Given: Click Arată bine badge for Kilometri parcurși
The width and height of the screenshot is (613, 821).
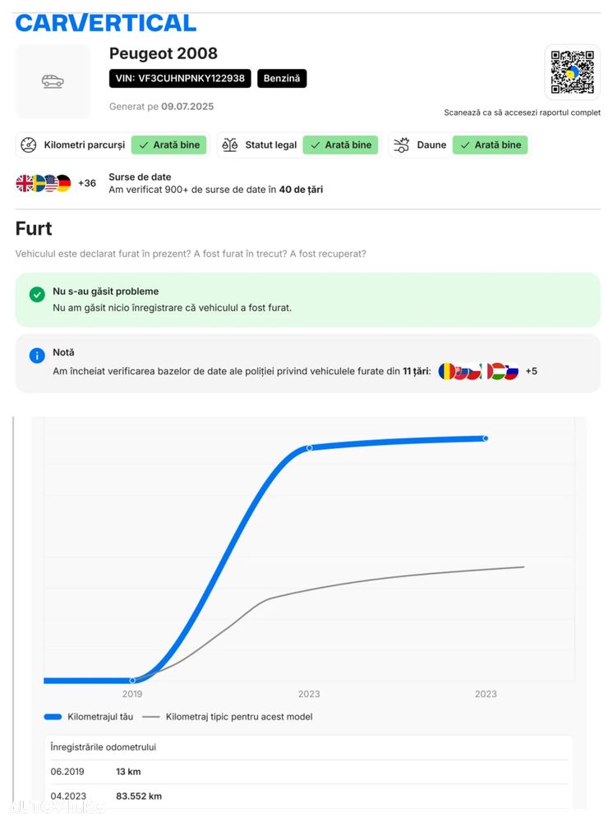Looking at the screenshot, I should (169, 145).
